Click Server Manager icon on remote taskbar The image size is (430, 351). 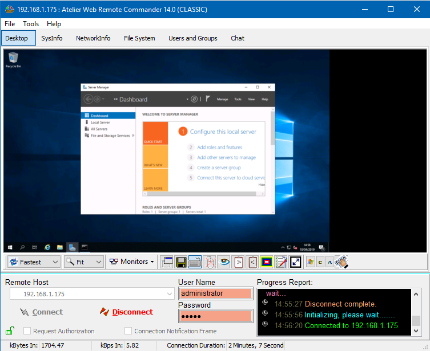click(x=73, y=247)
